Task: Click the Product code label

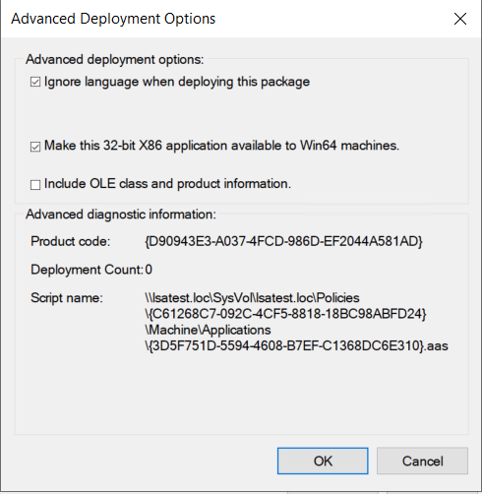Action: pos(71,241)
